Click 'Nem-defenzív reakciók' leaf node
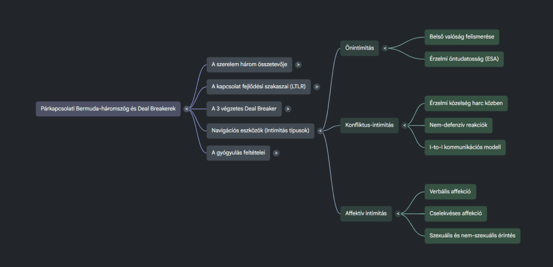The image size is (553, 267). [458, 125]
